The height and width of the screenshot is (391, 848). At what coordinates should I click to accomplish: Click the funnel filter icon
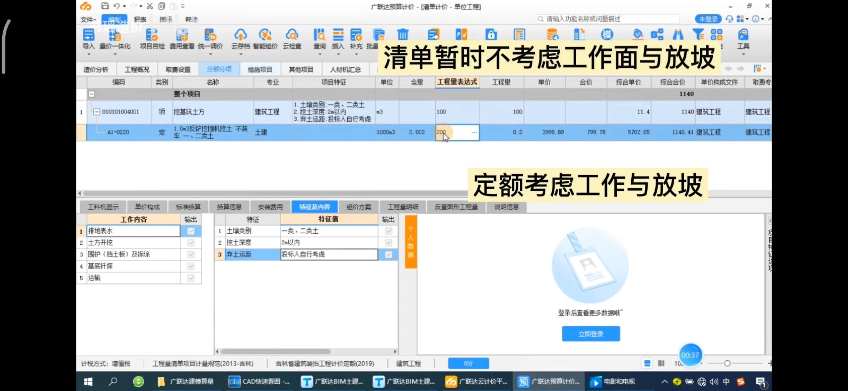click(699, 34)
